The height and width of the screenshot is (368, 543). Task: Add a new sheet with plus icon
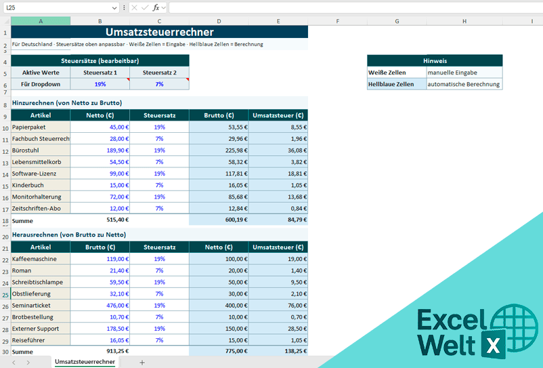[142, 363]
